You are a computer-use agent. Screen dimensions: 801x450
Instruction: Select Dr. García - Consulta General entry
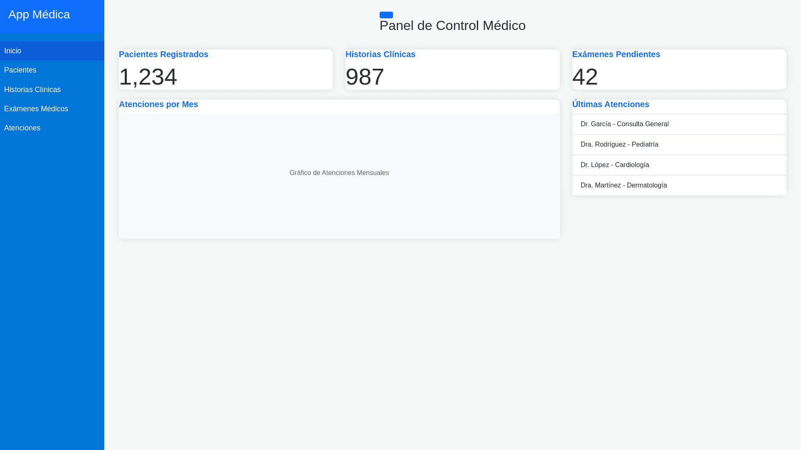tap(625, 124)
